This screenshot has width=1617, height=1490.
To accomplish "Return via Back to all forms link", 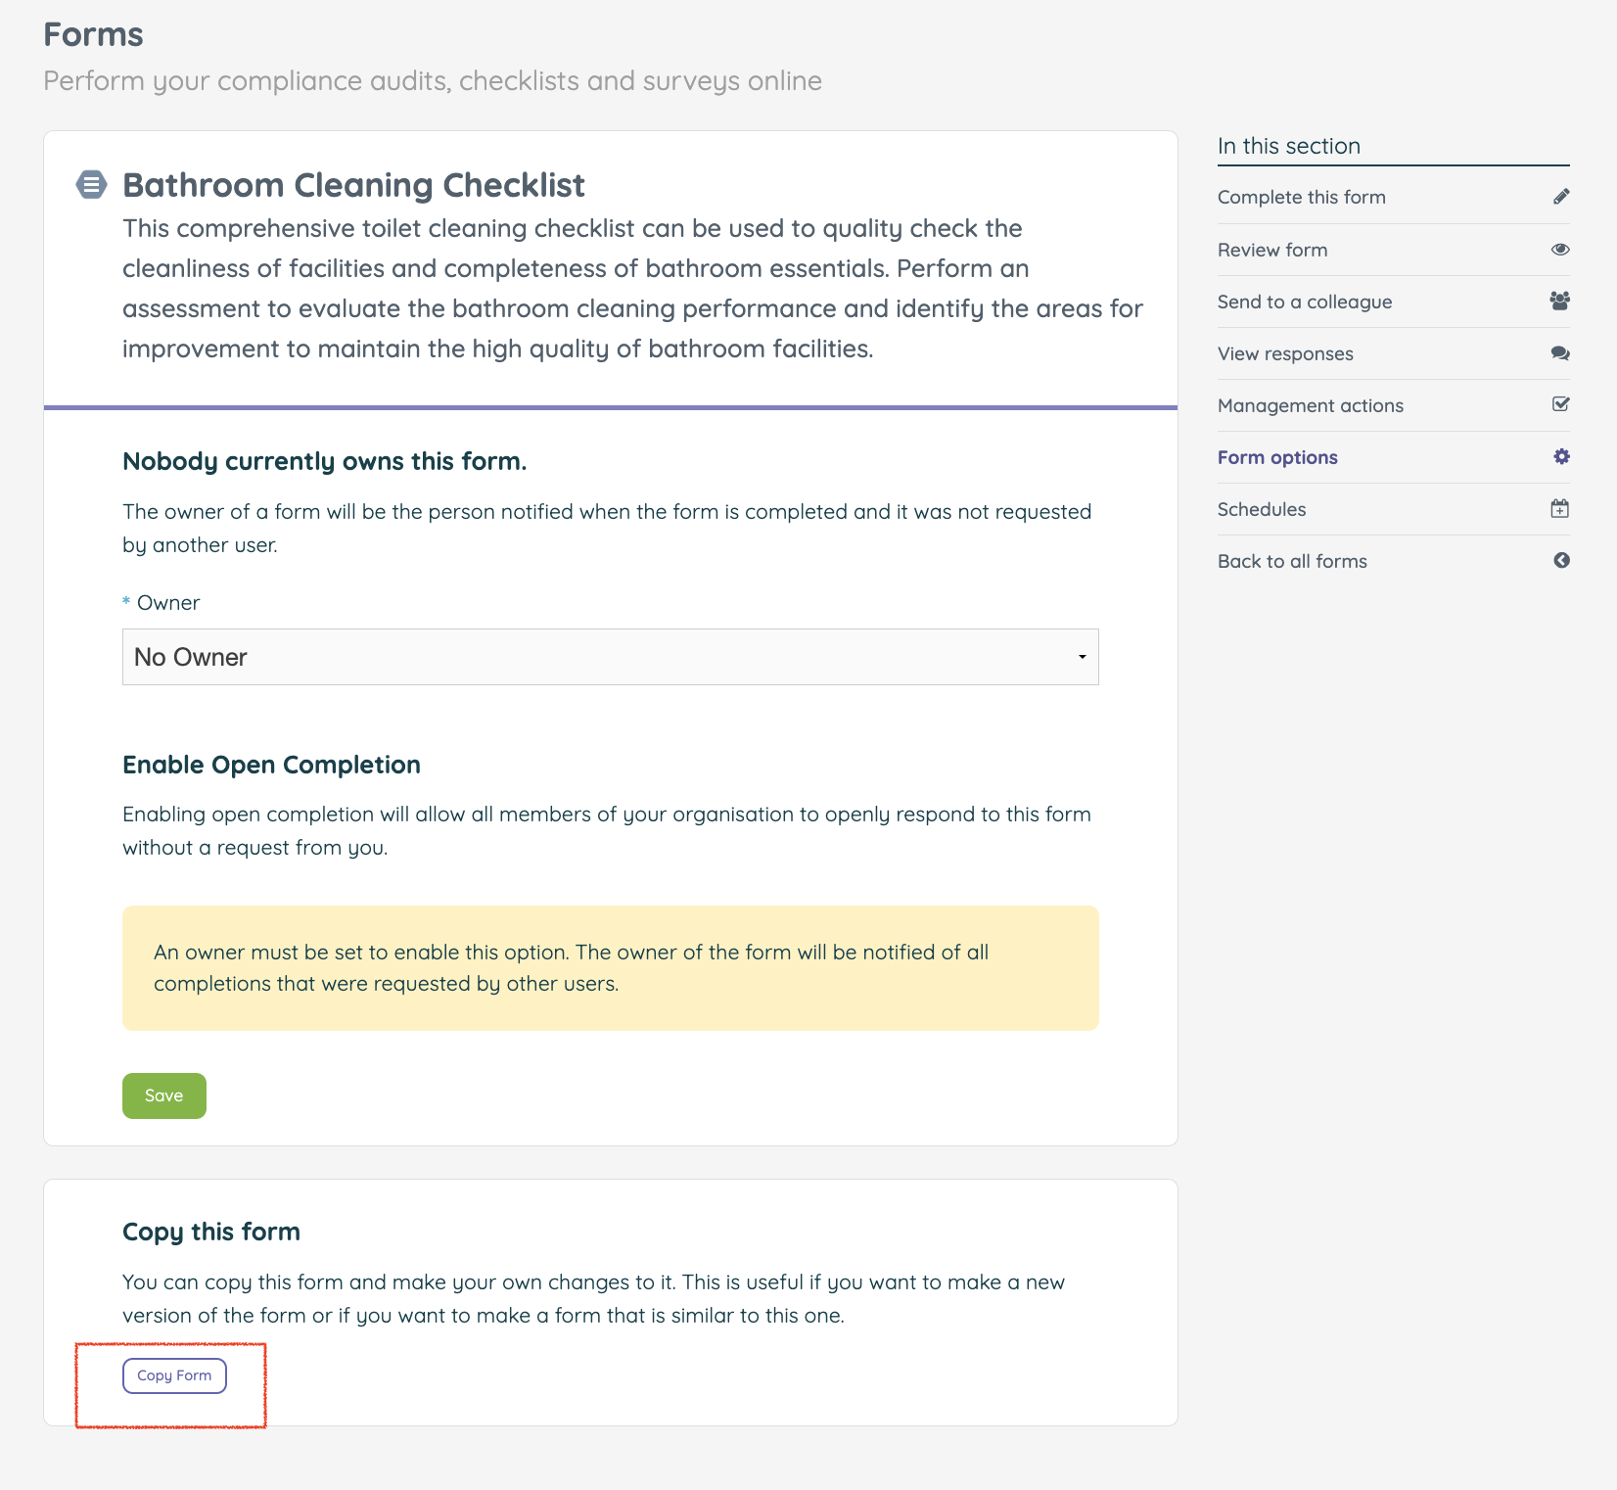I will [x=1291, y=561].
